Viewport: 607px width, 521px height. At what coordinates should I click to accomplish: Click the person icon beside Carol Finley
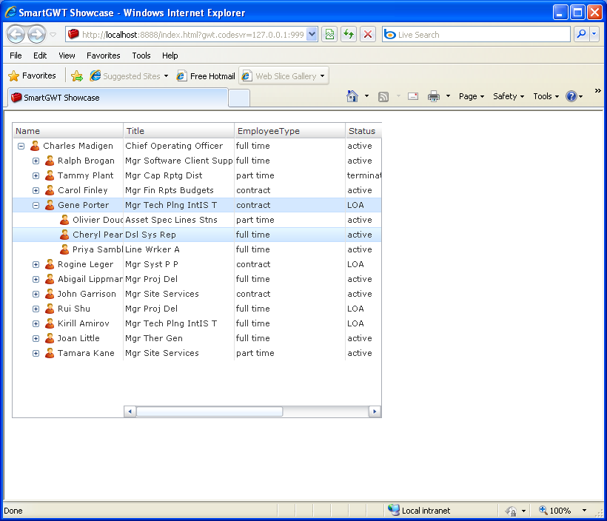(x=50, y=190)
